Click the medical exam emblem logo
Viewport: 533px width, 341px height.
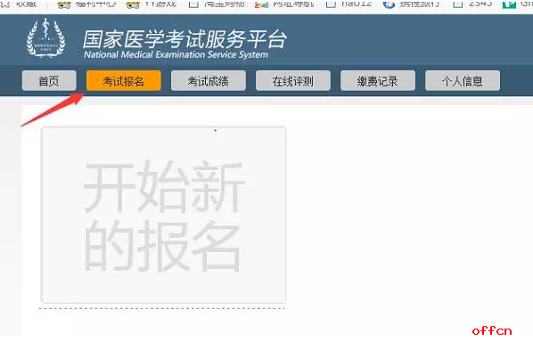[x=45, y=38]
